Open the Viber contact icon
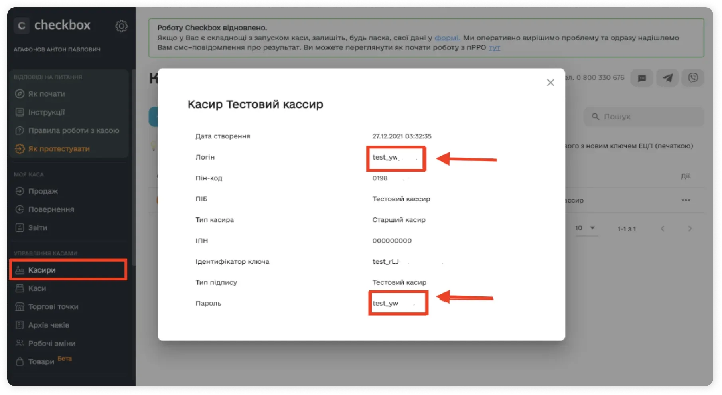The width and height of the screenshot is (722, 395). pos(693,78)
